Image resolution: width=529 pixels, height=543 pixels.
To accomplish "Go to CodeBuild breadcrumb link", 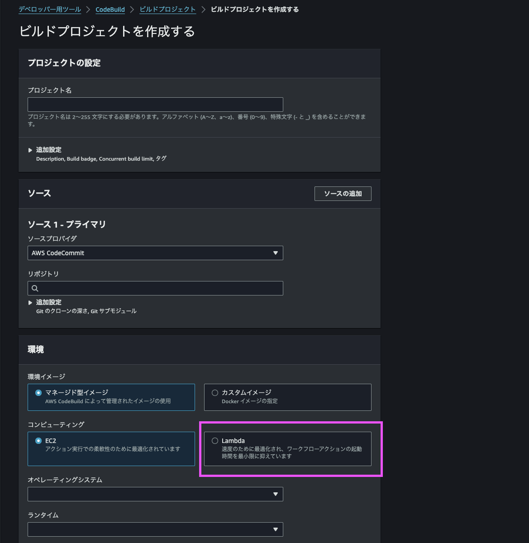I will coord(110,10).
